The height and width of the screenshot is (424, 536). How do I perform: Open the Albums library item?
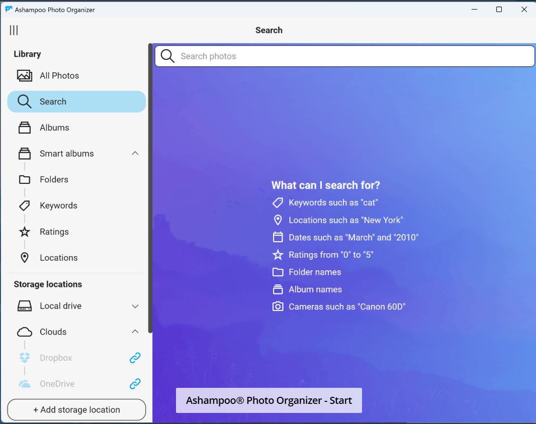(54, 128)
